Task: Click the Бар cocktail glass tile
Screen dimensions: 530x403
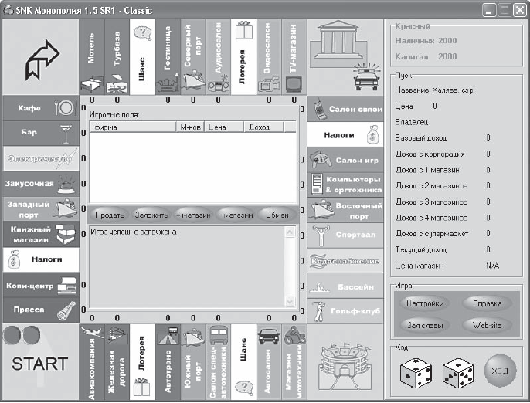Action: (x=40, y=134)
